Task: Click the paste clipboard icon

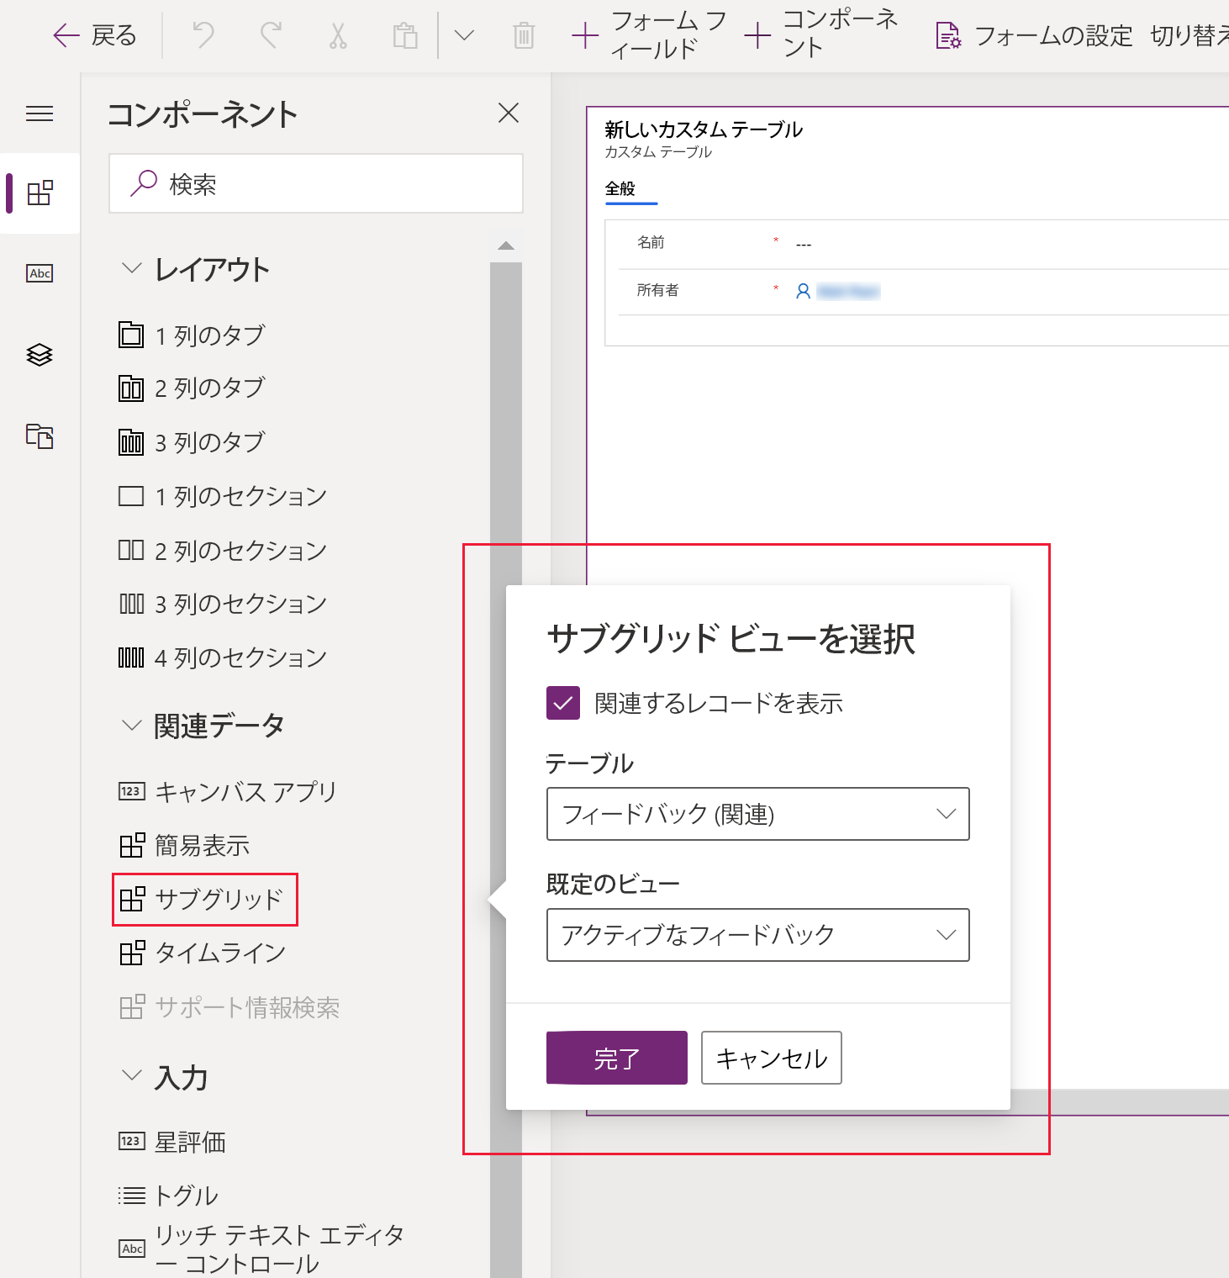Action: point(405,35)
